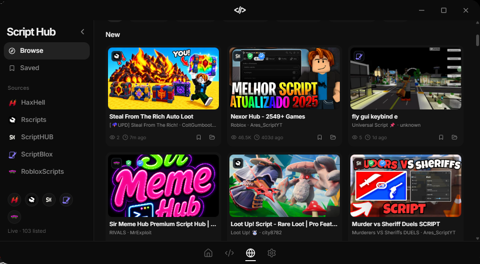This screenshot has height=264, width=480.
Task: Open Steal From The Rich thumbnail
Action: click(x=164, y=78)
